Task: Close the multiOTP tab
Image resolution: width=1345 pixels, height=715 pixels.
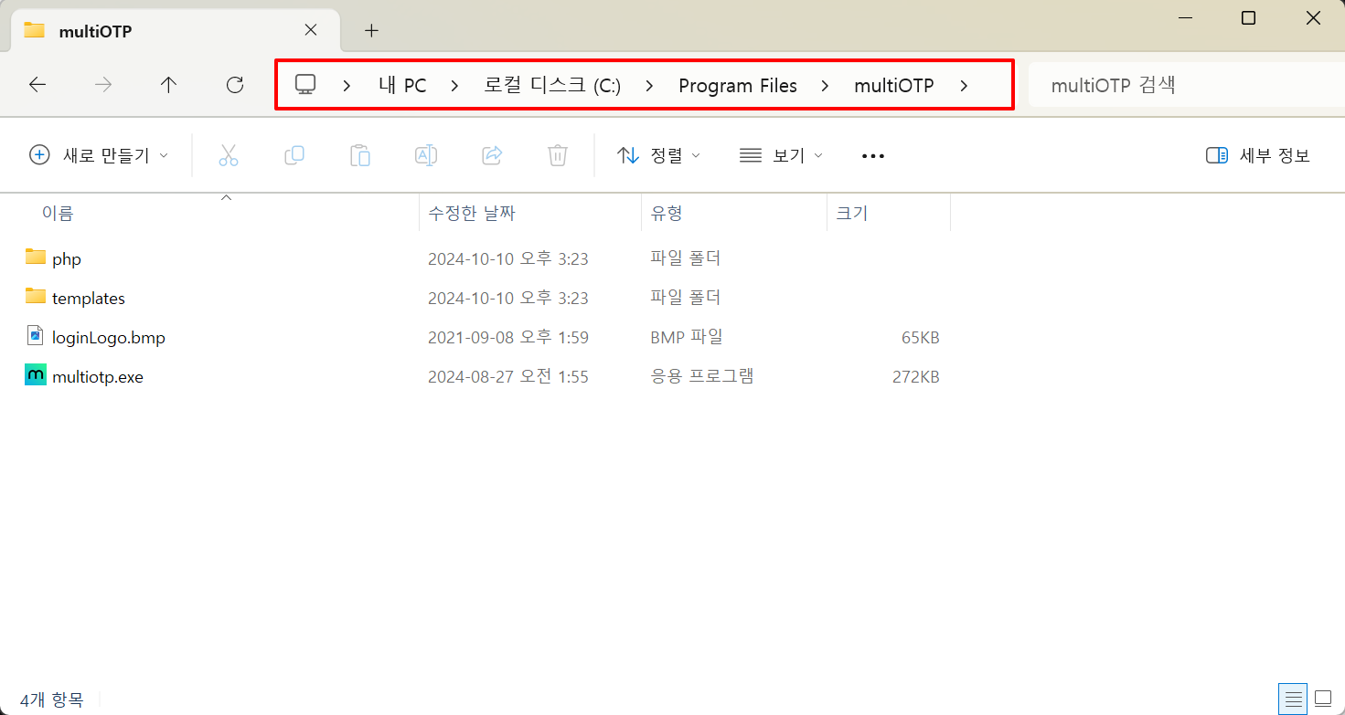Action: [311, 30]
